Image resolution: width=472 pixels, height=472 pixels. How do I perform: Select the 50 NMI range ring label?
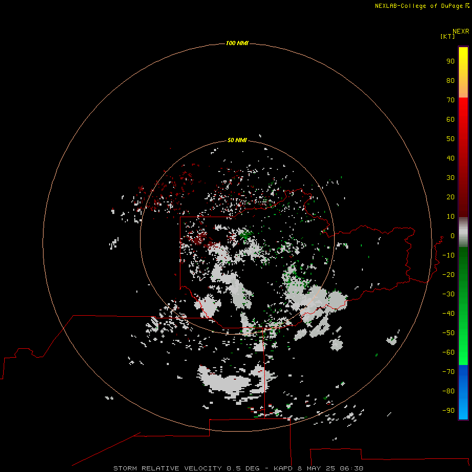tap(237, 140)
